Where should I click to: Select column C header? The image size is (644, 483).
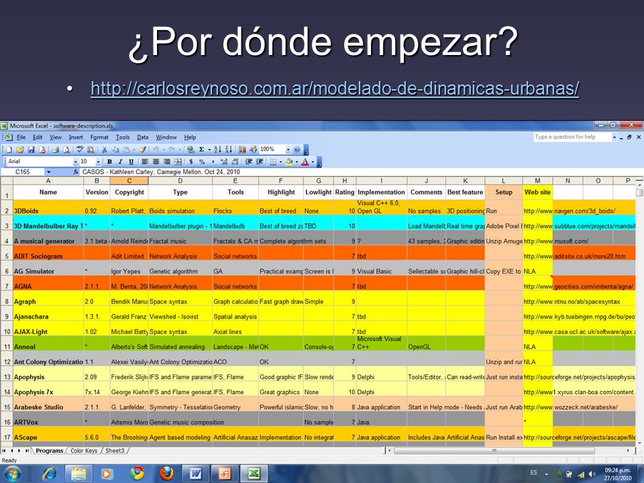pyautogui.click(x=129, y=180)
